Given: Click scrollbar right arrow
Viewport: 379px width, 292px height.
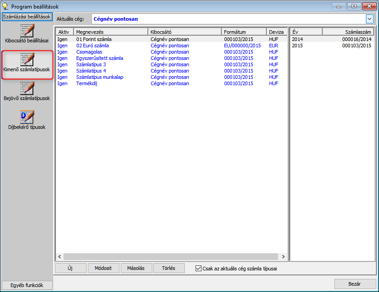Looking at the screenshot, I should click(x=283, y=256).
